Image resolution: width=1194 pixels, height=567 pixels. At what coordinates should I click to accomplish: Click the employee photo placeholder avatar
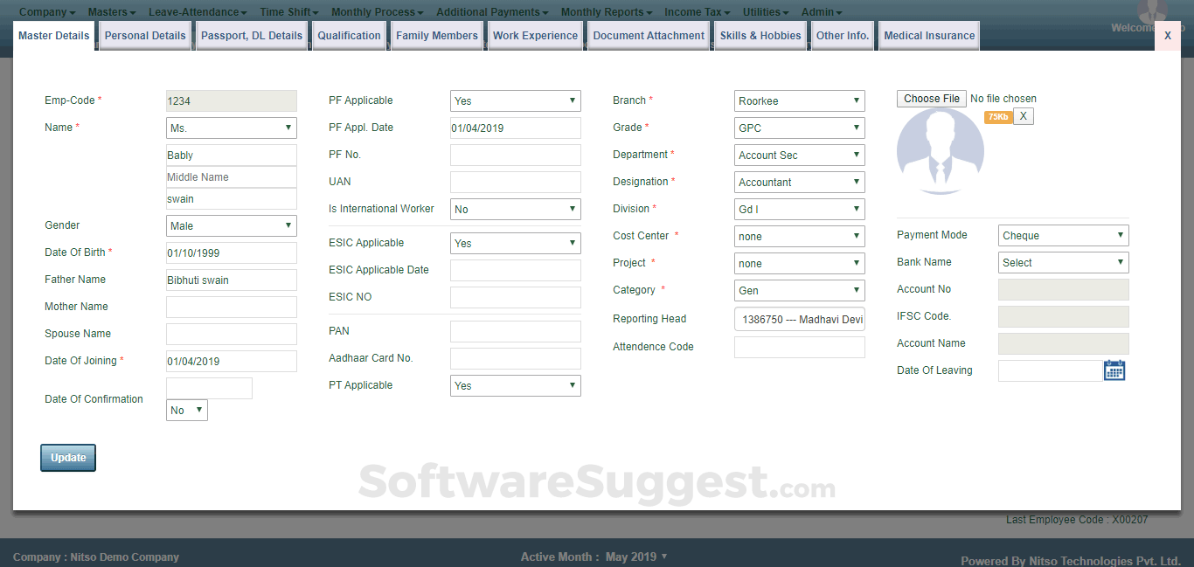tap(940, 151)
